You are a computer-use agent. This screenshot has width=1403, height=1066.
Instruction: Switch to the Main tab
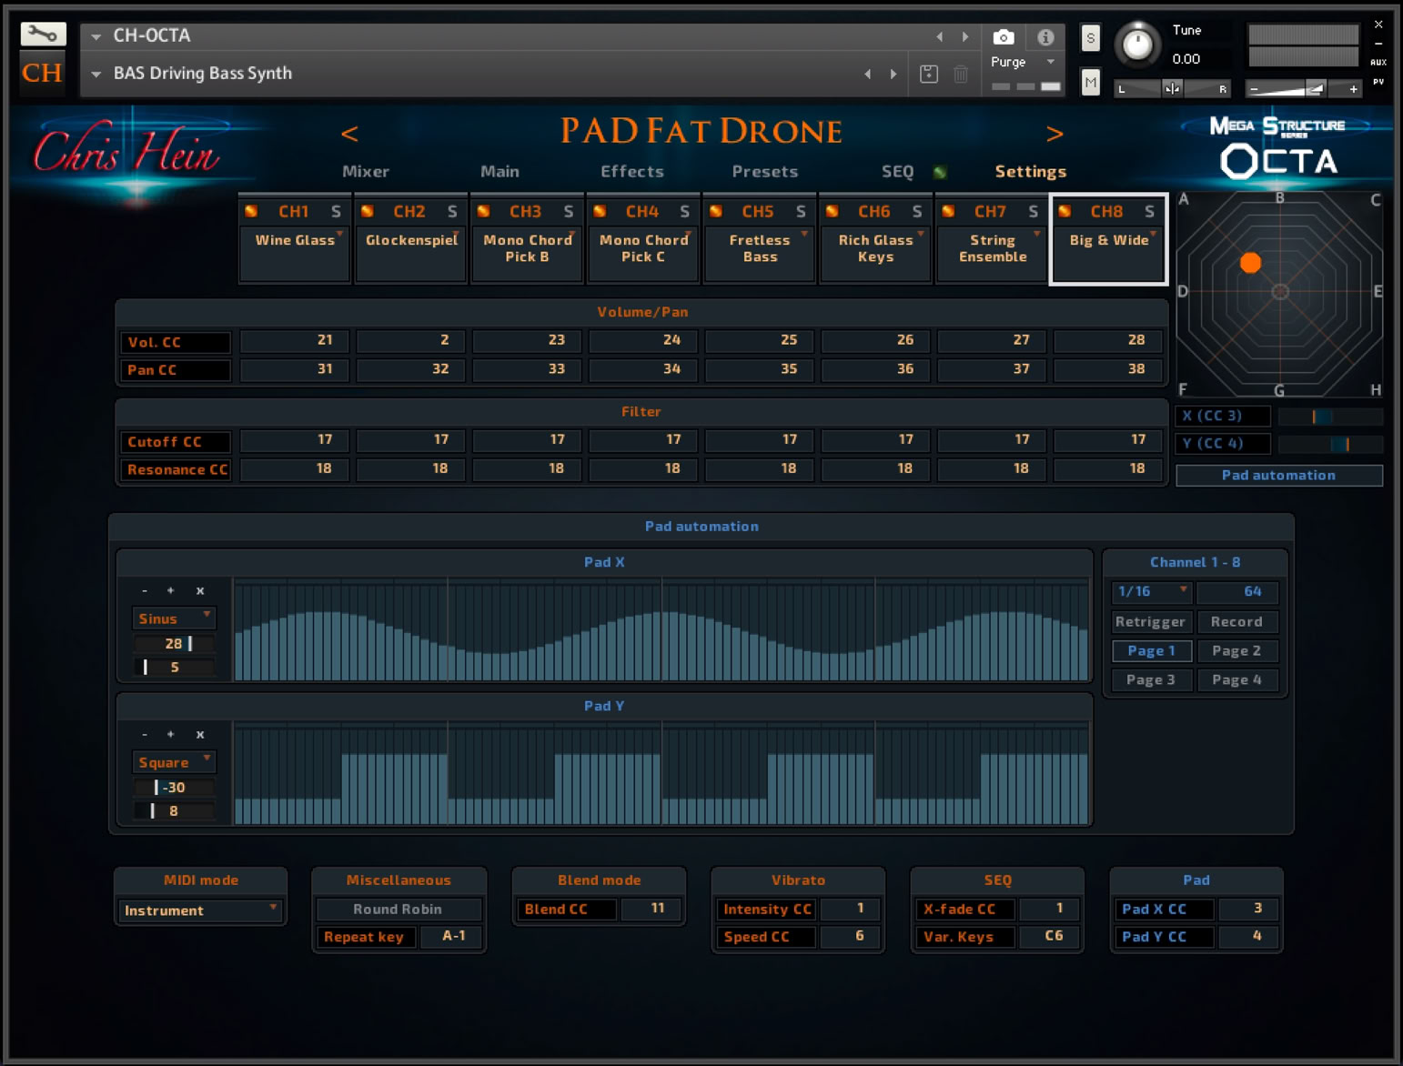(x=500, y=172)
